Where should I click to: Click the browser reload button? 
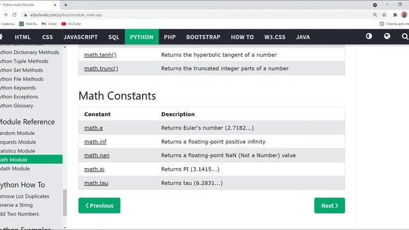click(x=15, y=15)
